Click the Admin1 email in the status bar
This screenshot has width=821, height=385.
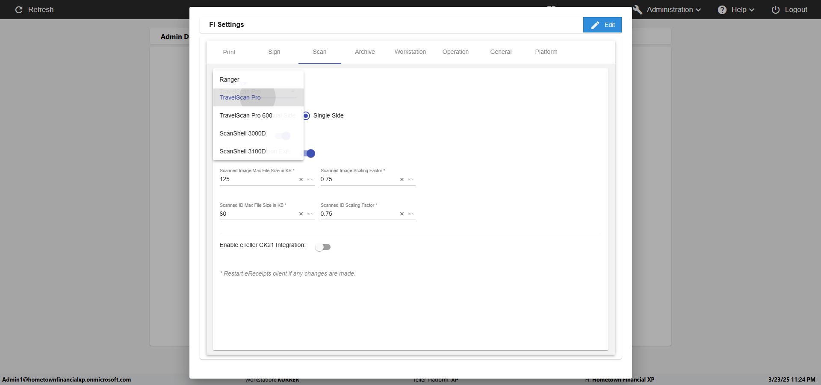[x=67, y=379]
